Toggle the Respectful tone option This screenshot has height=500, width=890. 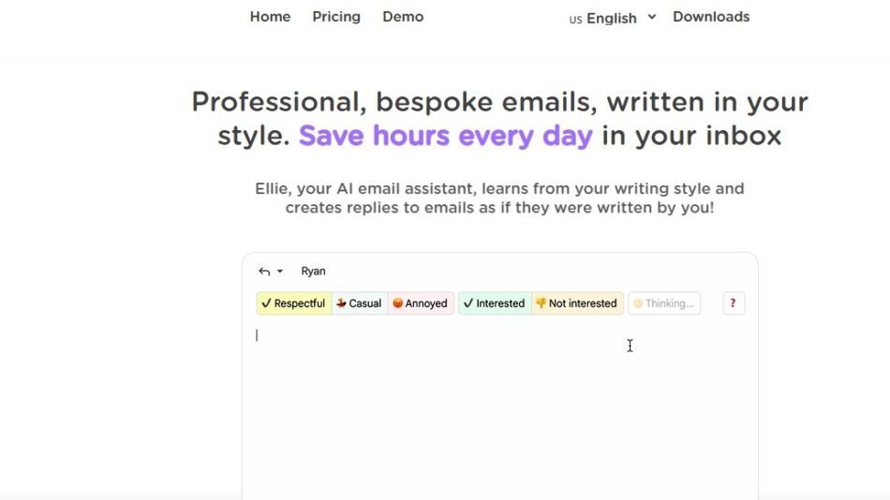(x=293, y=303)
